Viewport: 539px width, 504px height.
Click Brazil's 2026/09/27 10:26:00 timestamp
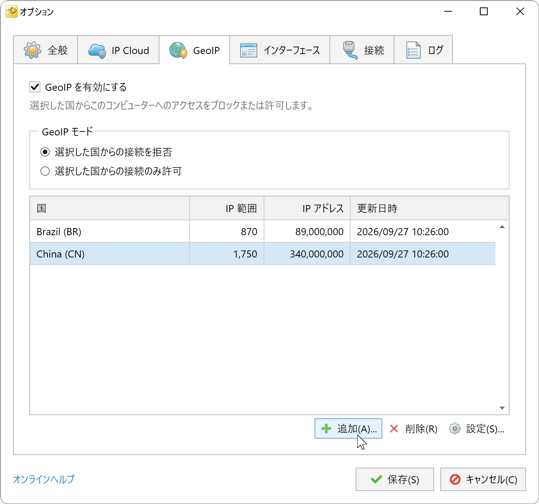(403, 232)
